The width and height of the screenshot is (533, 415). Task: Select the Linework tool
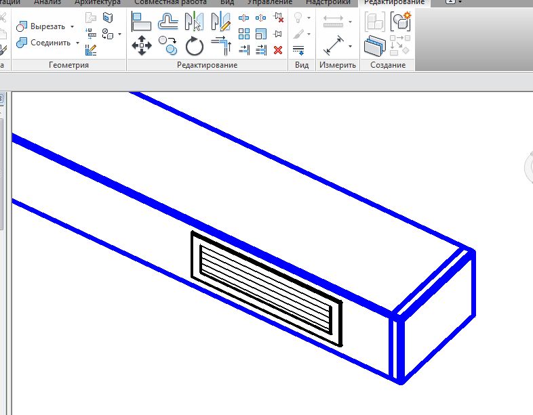click(x=298, y=50)
